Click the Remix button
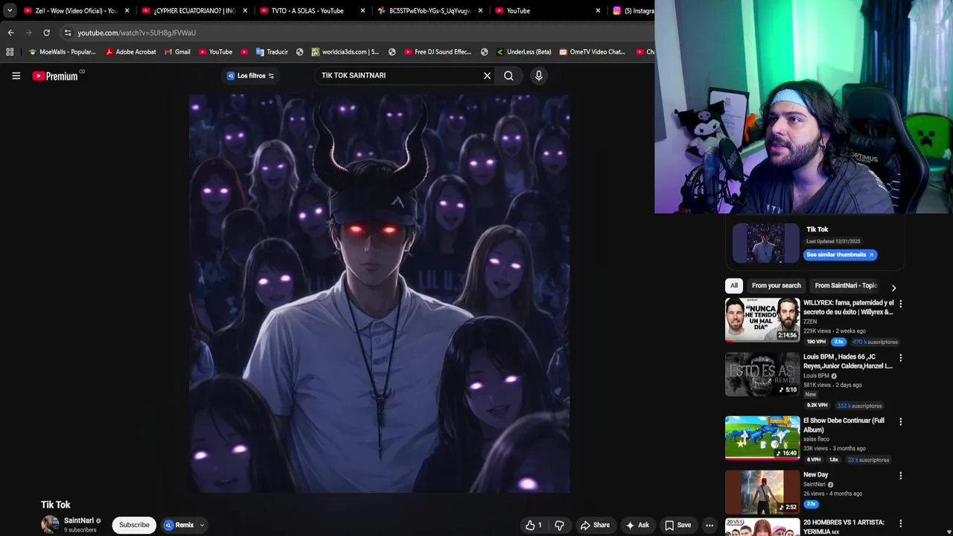Image resolution: width=953 pixels, height=536 pixels. 179,525
